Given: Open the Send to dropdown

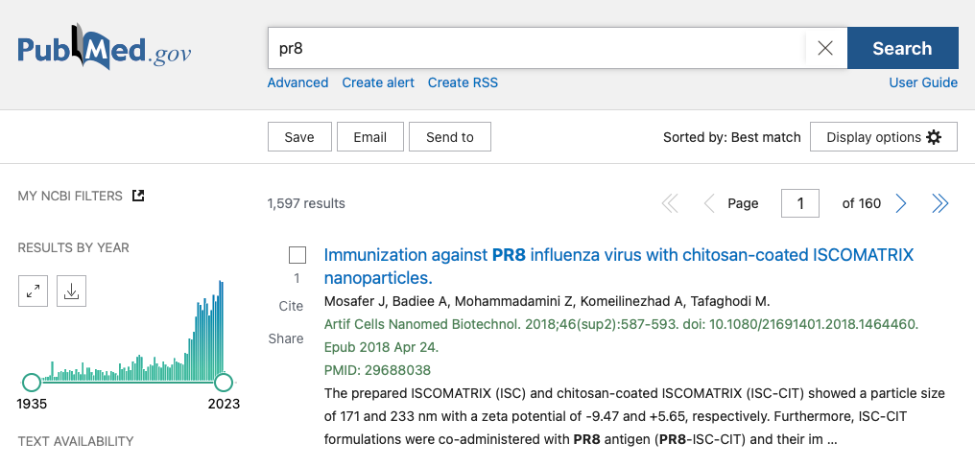Looking at the screenshot, I should tap(449, 137).
